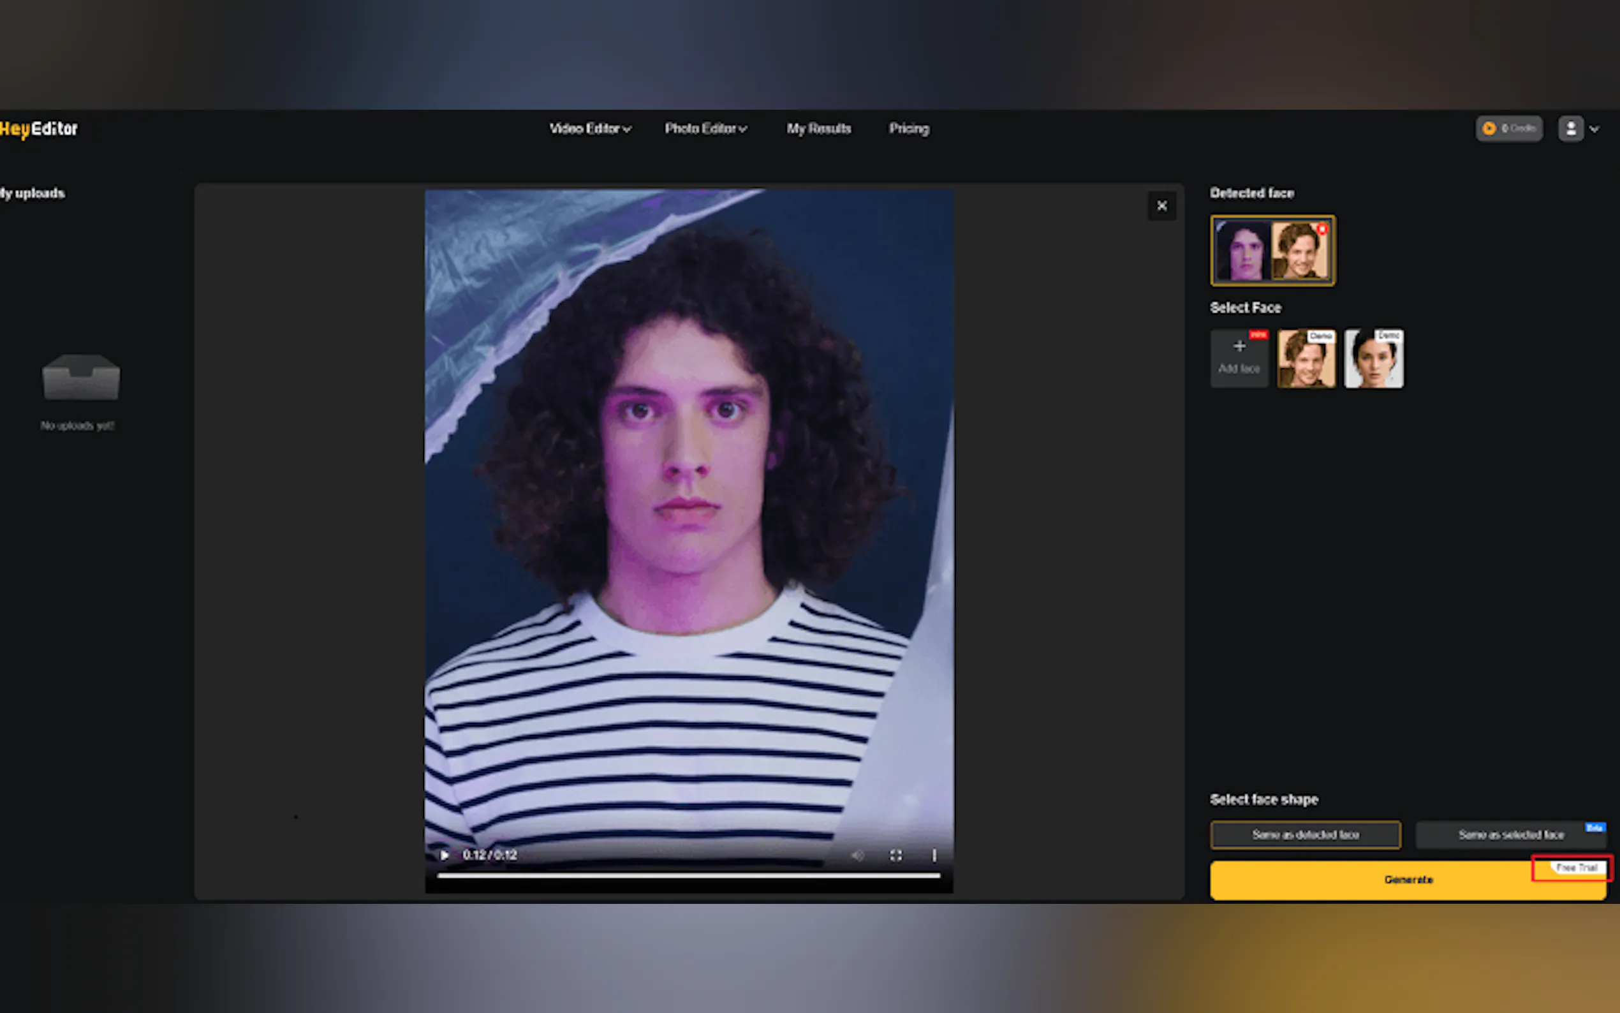Click the user profile avatar icon
Screen dimensions: 1620x1013
(x=1570, y=128)
